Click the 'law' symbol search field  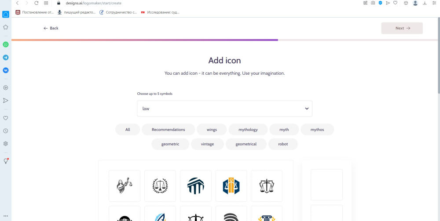[x=220, y=109]
